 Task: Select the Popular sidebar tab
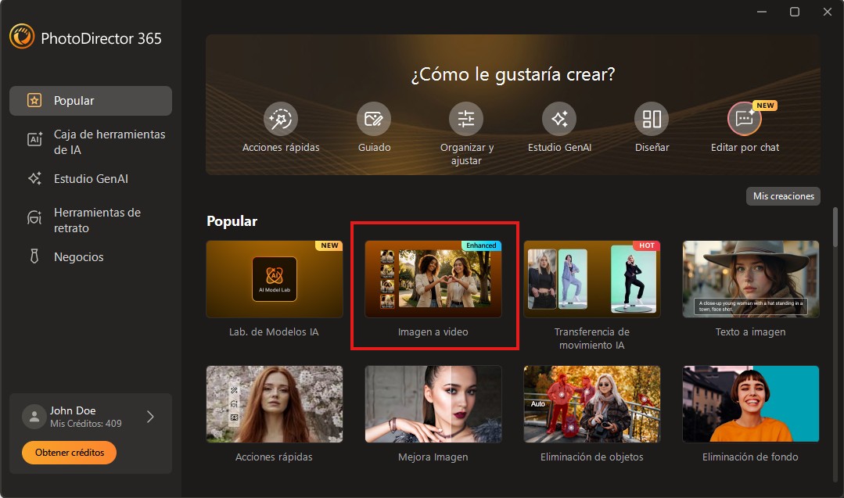click(x=91, y=101)
